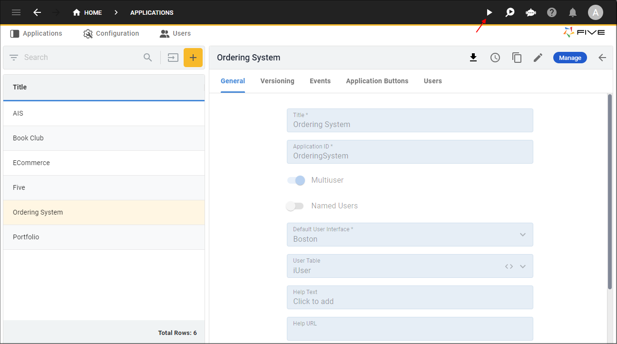Toggle the Named Users switch
The image size is (617, 344).
294,206
